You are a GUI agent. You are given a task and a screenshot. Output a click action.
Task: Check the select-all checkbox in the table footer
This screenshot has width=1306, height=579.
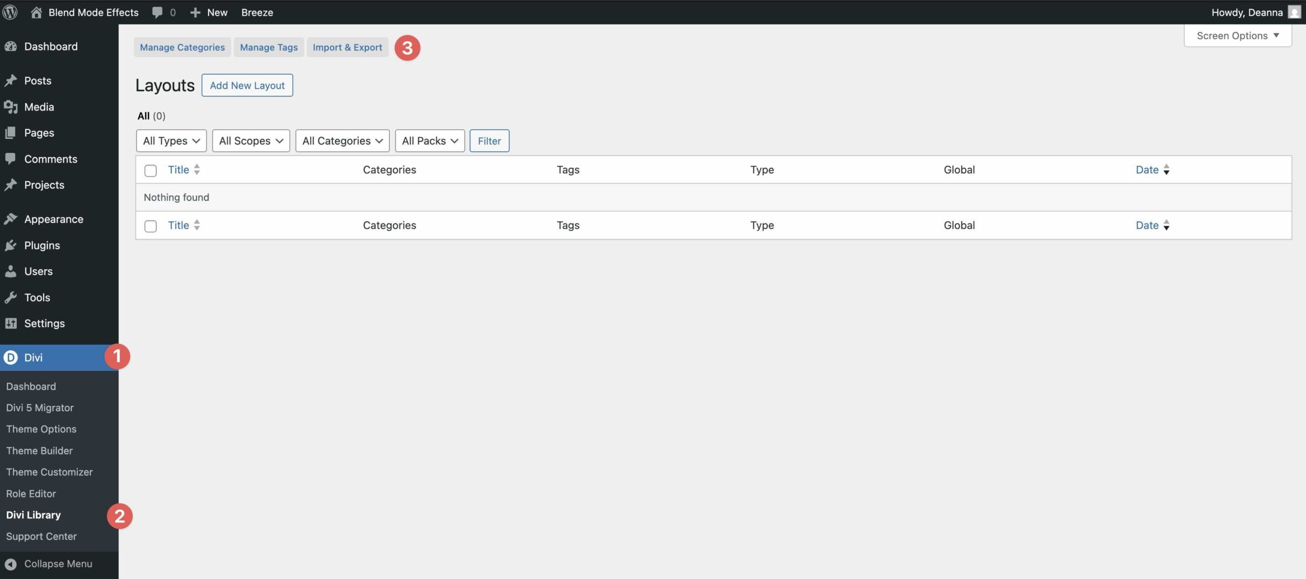tap(150, 226)
